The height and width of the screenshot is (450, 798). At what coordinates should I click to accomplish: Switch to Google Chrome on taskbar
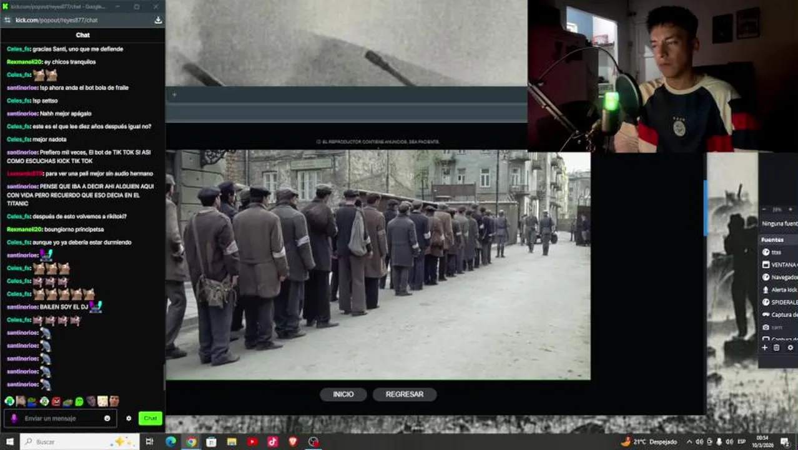pos(191,442)
